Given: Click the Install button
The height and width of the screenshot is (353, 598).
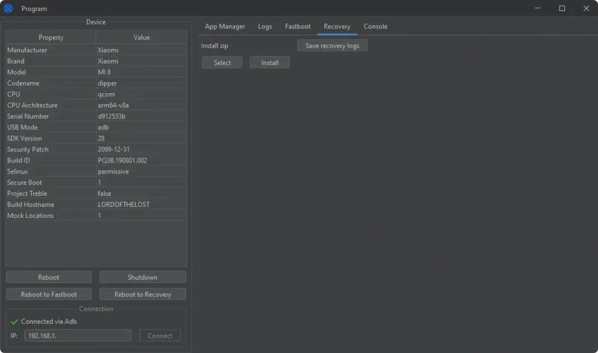Looking at the screenshot, I should click(269, 63).
